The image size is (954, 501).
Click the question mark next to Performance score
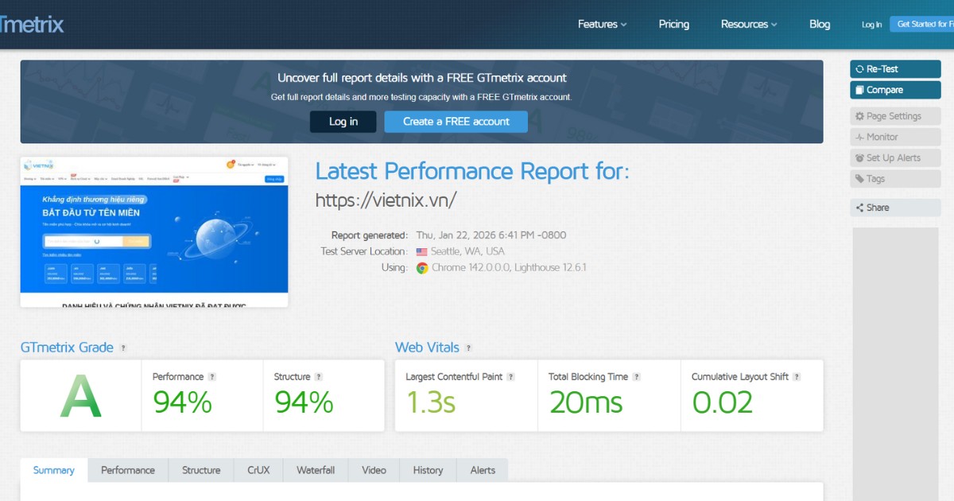click(x=212, y=377)
